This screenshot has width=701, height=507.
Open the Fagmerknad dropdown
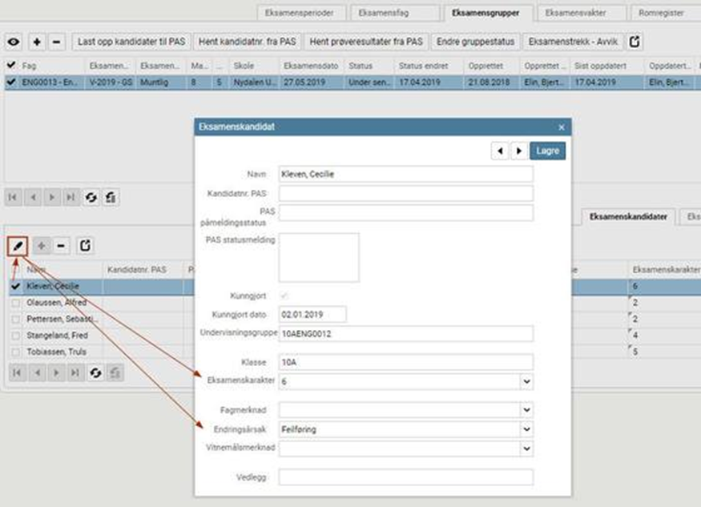526,410
